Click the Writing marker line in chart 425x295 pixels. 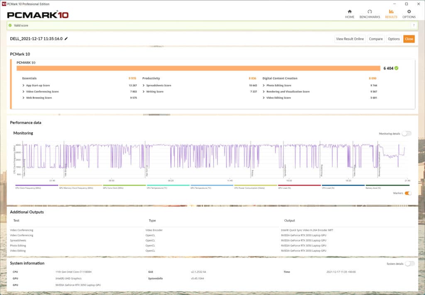pos(251,159)
